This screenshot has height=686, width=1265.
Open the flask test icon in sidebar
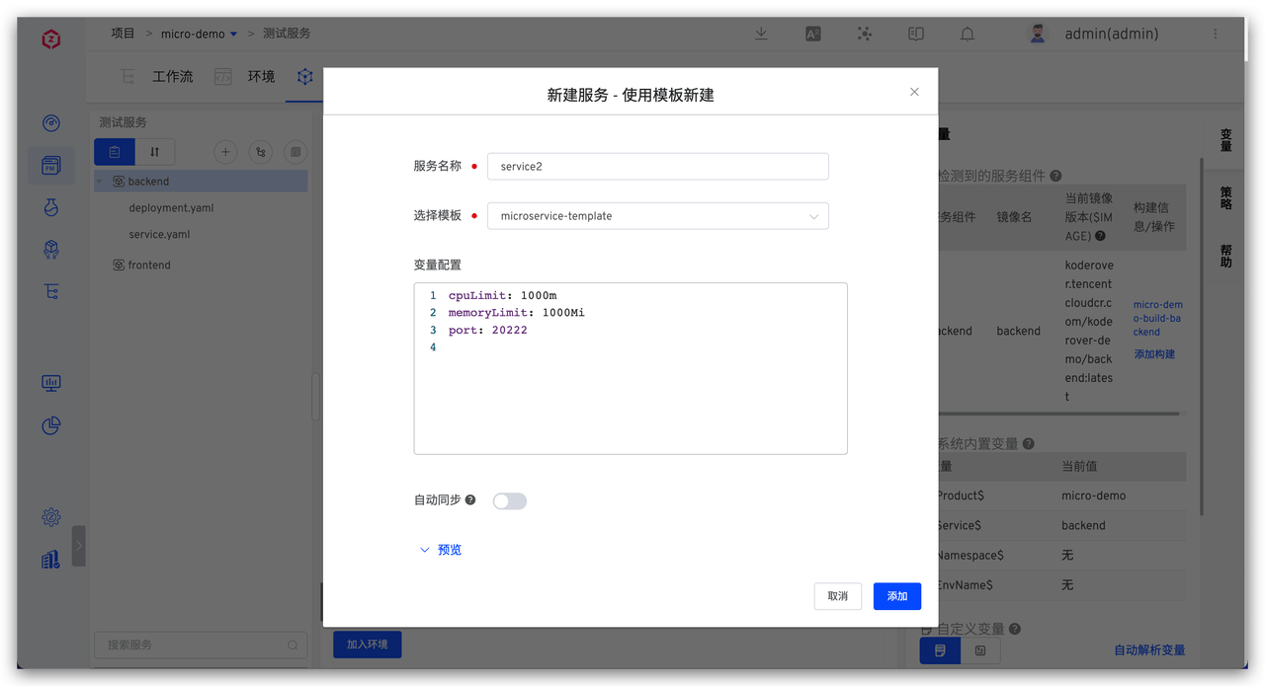[51, 207]
